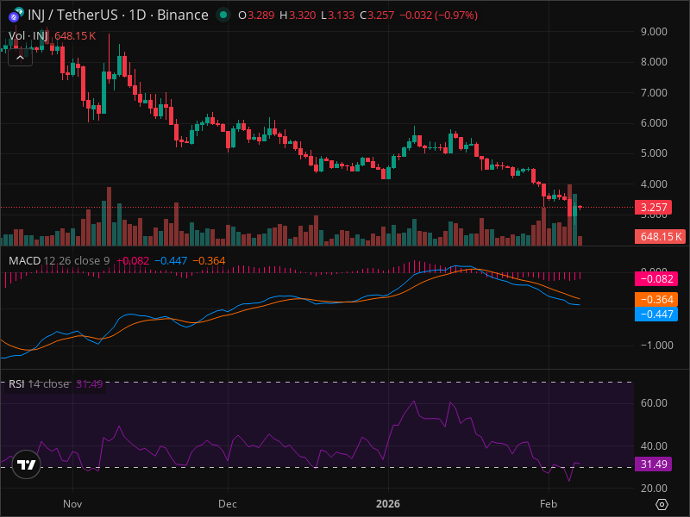Screen dimensions: 690x517
Task: Click the close value C3.257 in header
Action: (x=377, y=16)
